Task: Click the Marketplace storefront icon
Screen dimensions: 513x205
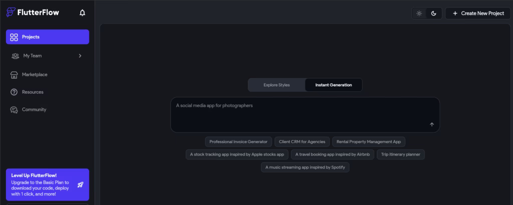Action: coord(14,75)
